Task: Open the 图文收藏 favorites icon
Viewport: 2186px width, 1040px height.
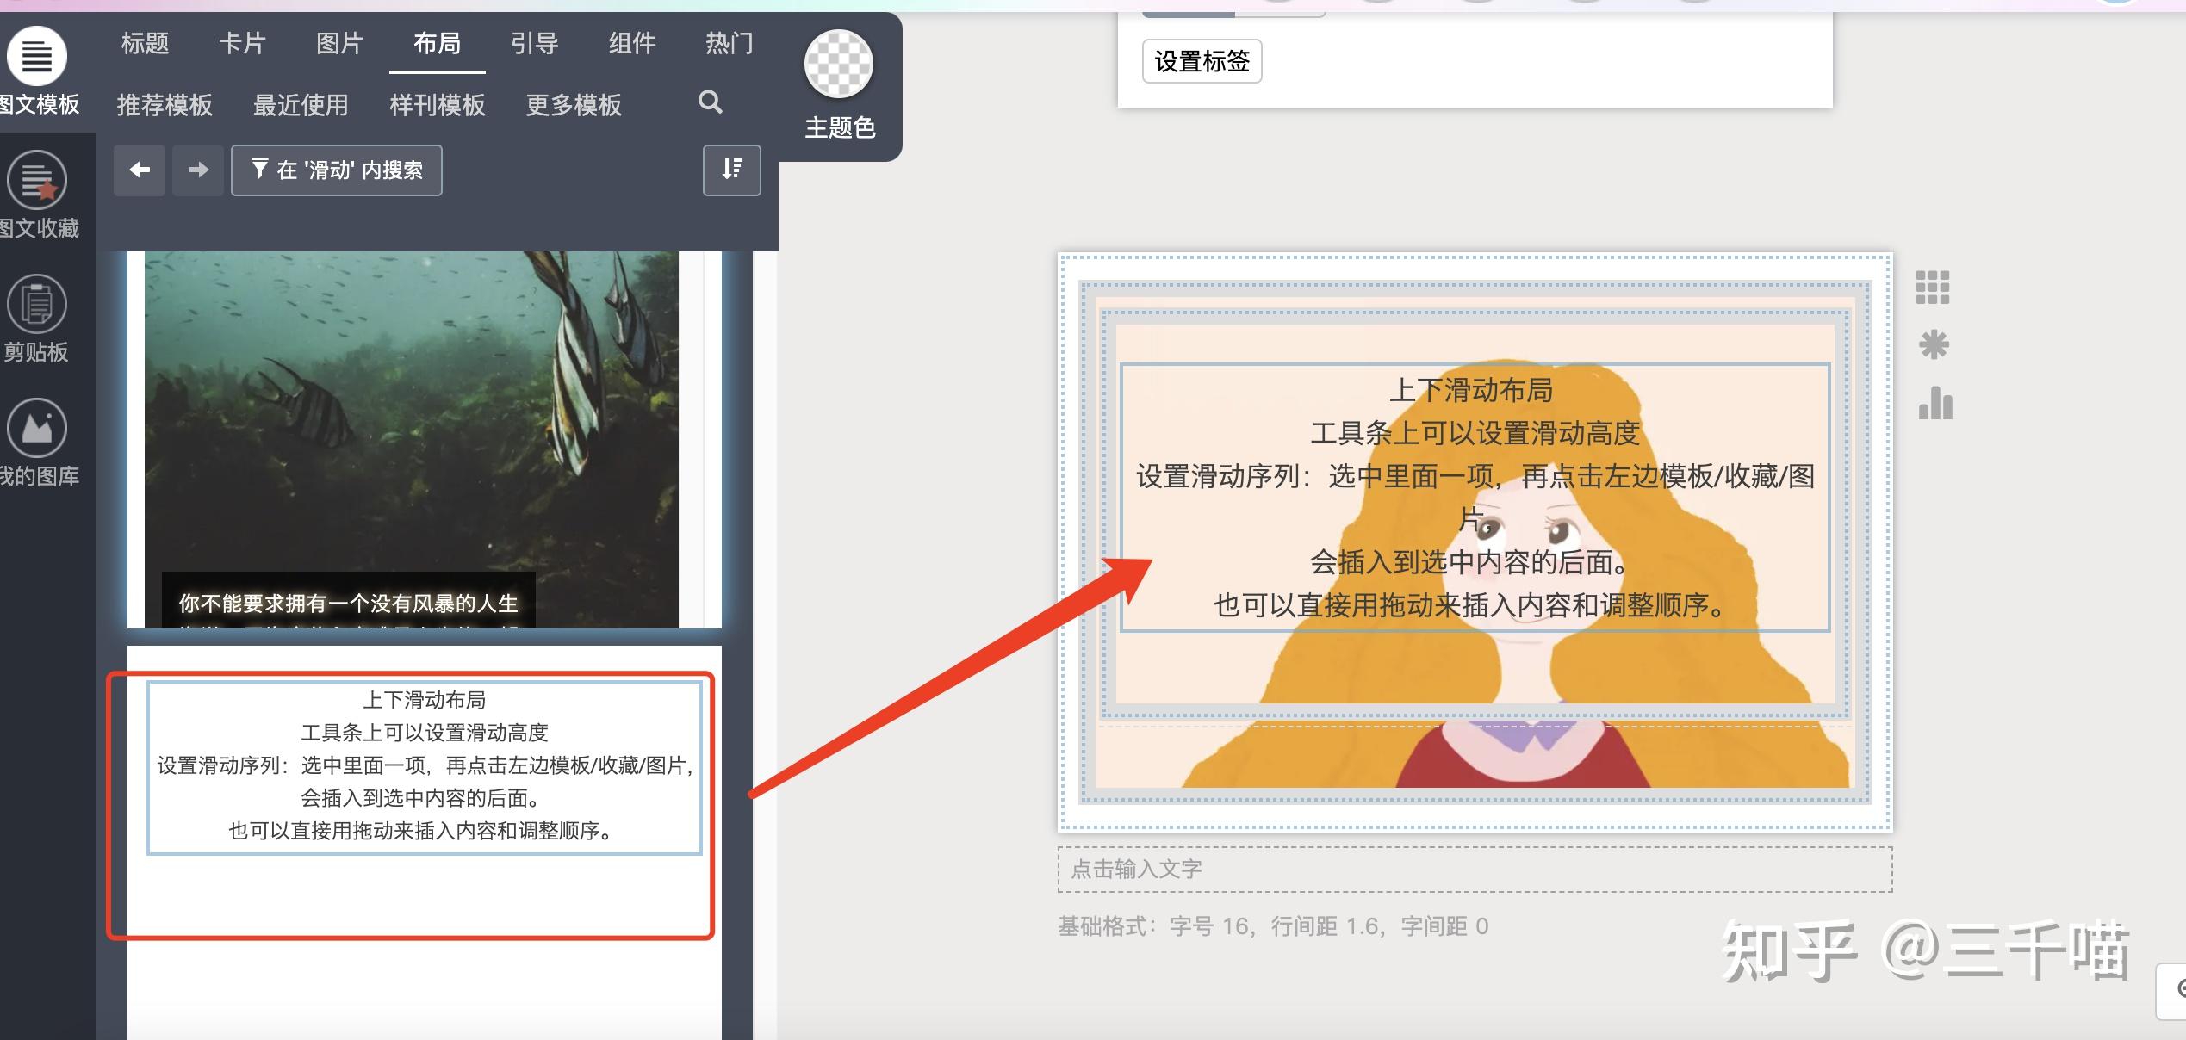Action: tap(37, 180)
